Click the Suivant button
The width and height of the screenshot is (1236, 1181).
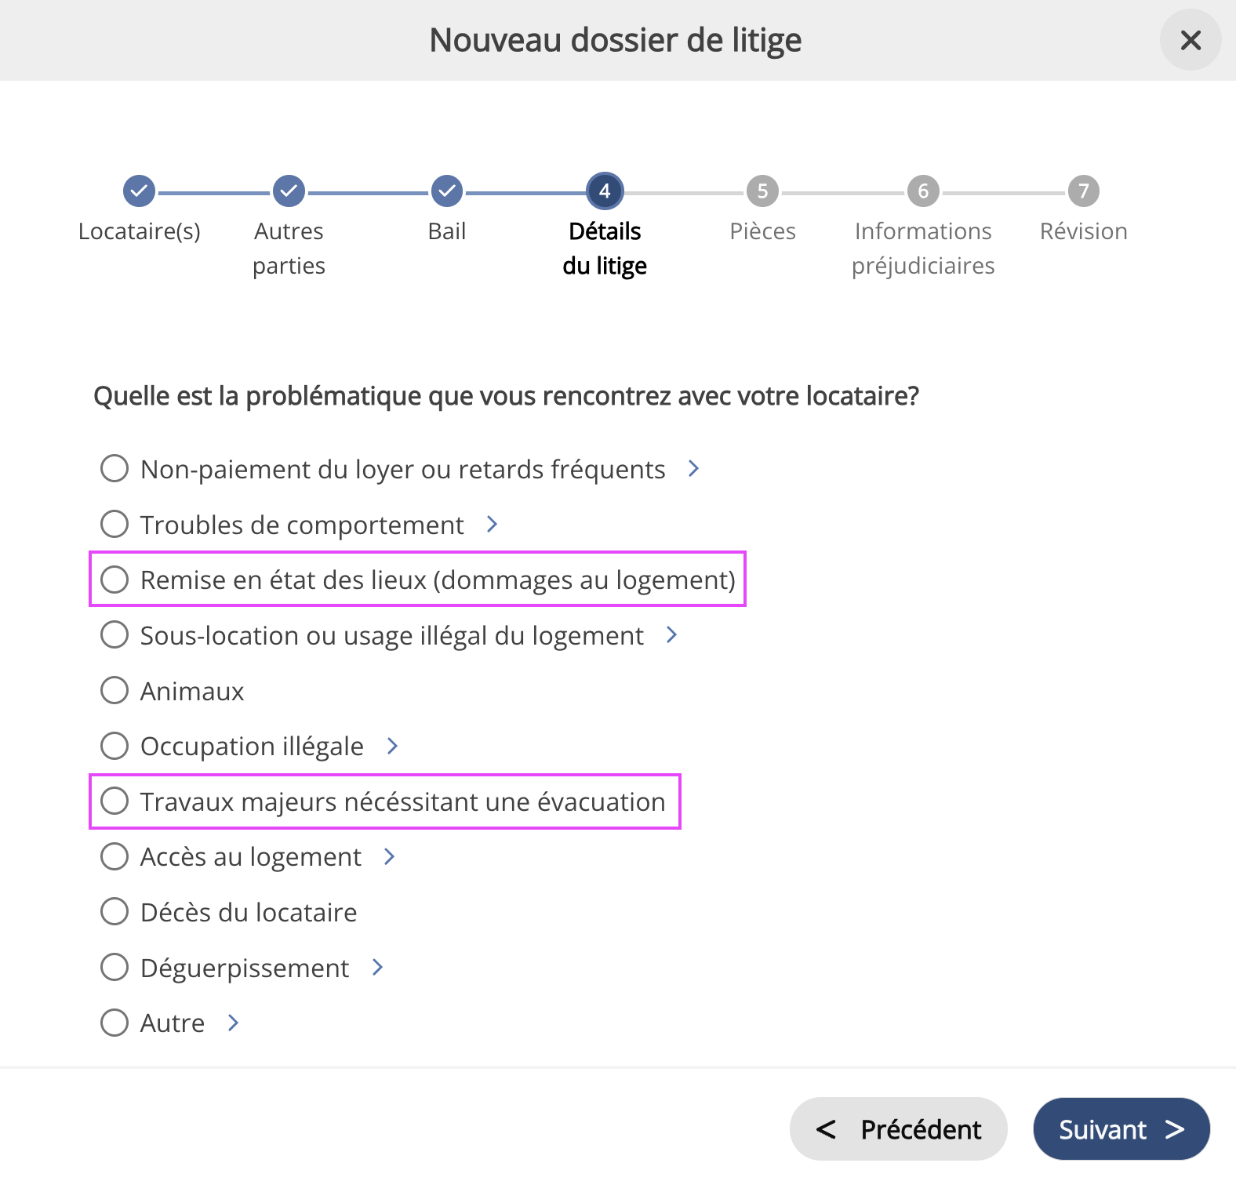click(1121, 1128)
